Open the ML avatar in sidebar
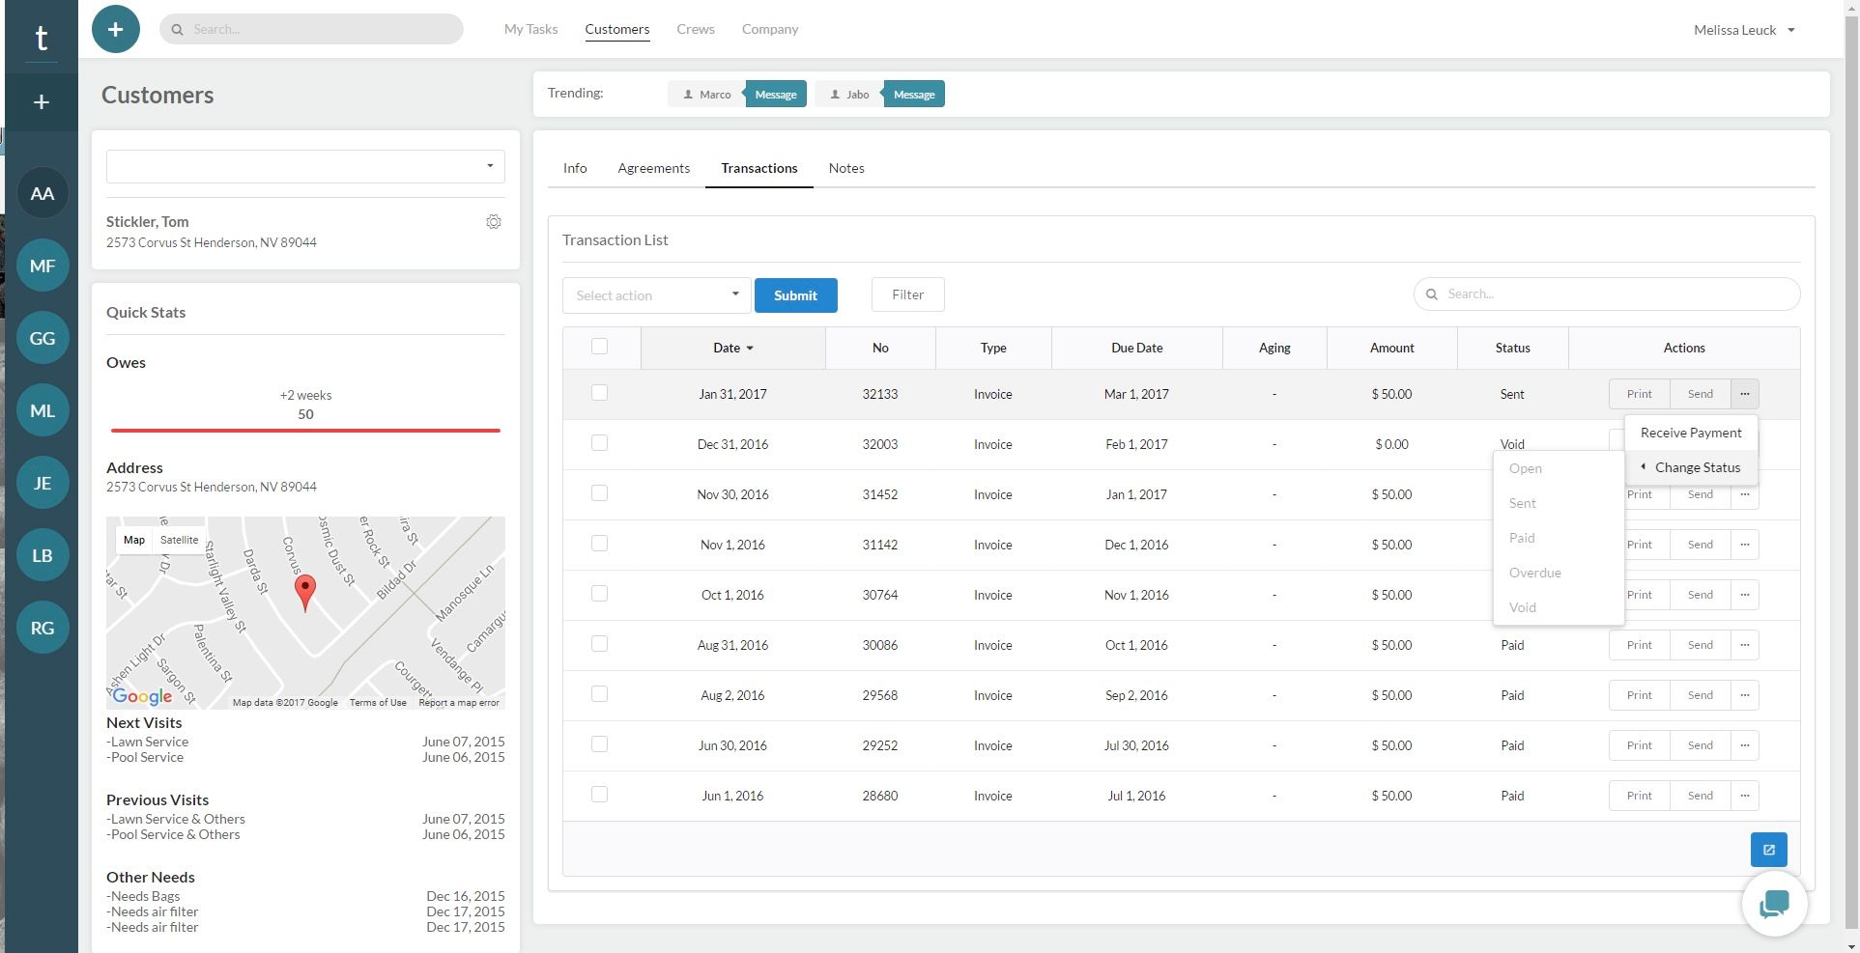 coord(43,410)
